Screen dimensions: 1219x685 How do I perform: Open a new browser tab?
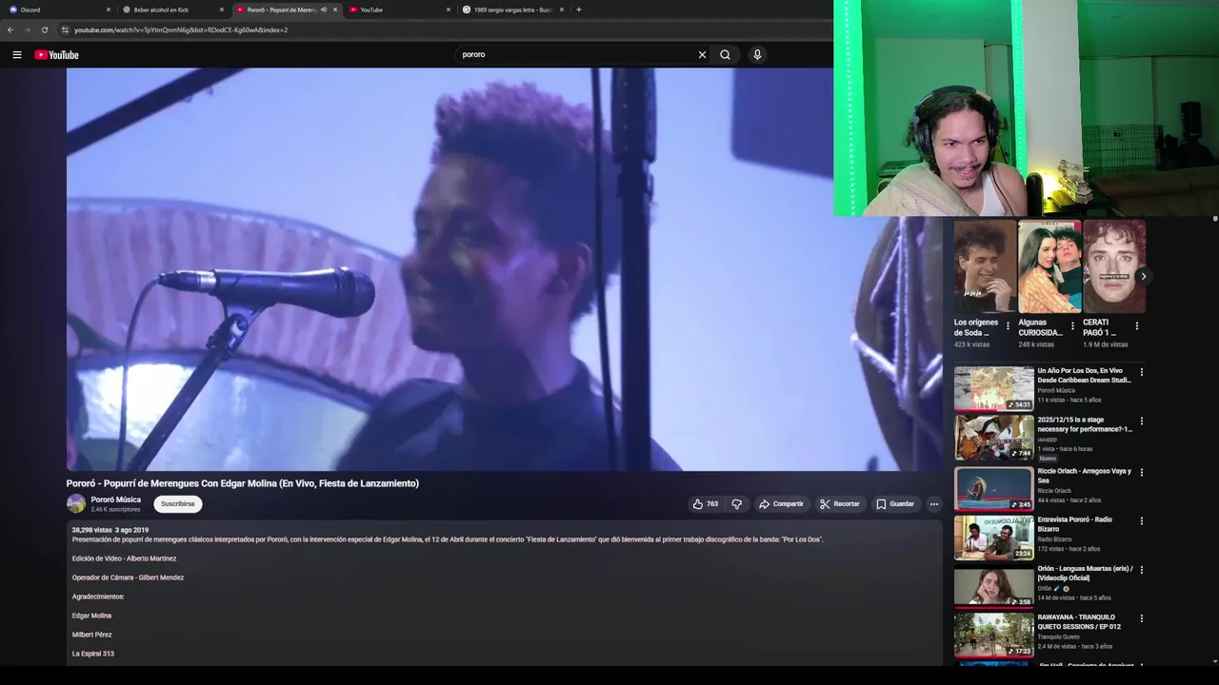click(x=579, y=10)
